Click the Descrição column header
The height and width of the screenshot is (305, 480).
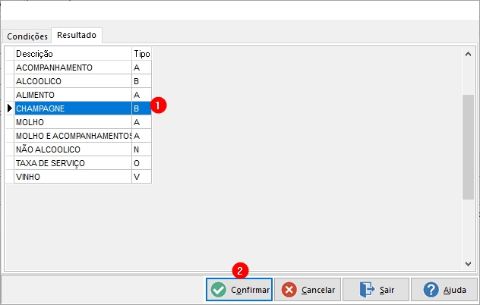[73, 54]
